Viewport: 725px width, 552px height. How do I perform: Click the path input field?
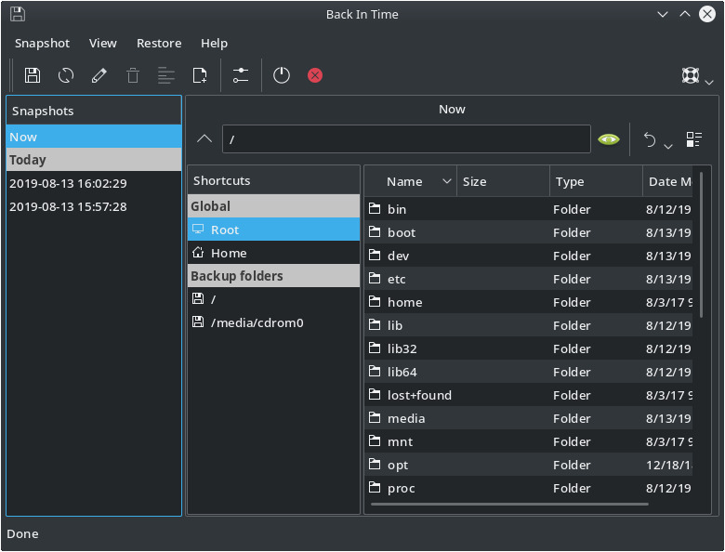click(x=406, y=138)
